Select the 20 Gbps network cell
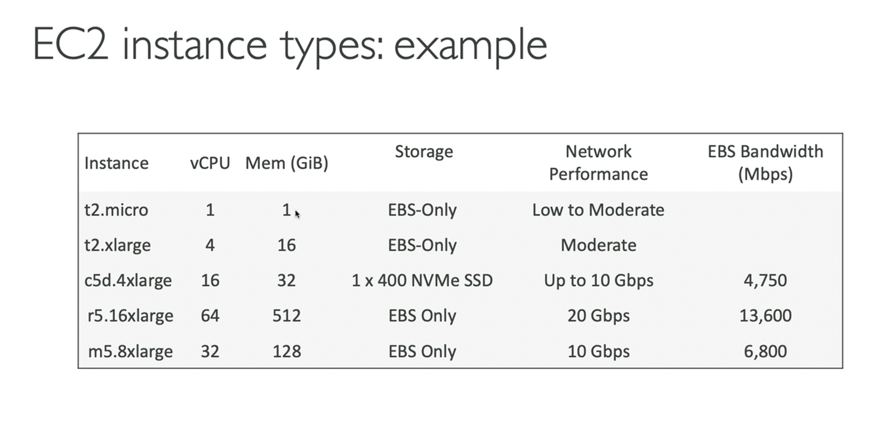The width and height of the screenshot is (894, 422). [x=598, y=316]
